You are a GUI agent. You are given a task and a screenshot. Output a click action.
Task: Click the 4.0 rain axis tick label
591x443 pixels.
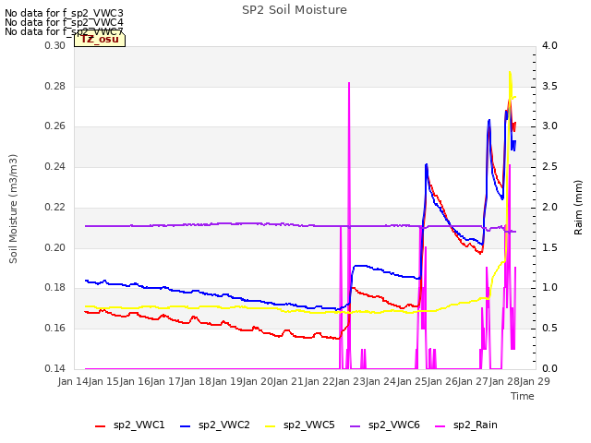tap(549, 45)
